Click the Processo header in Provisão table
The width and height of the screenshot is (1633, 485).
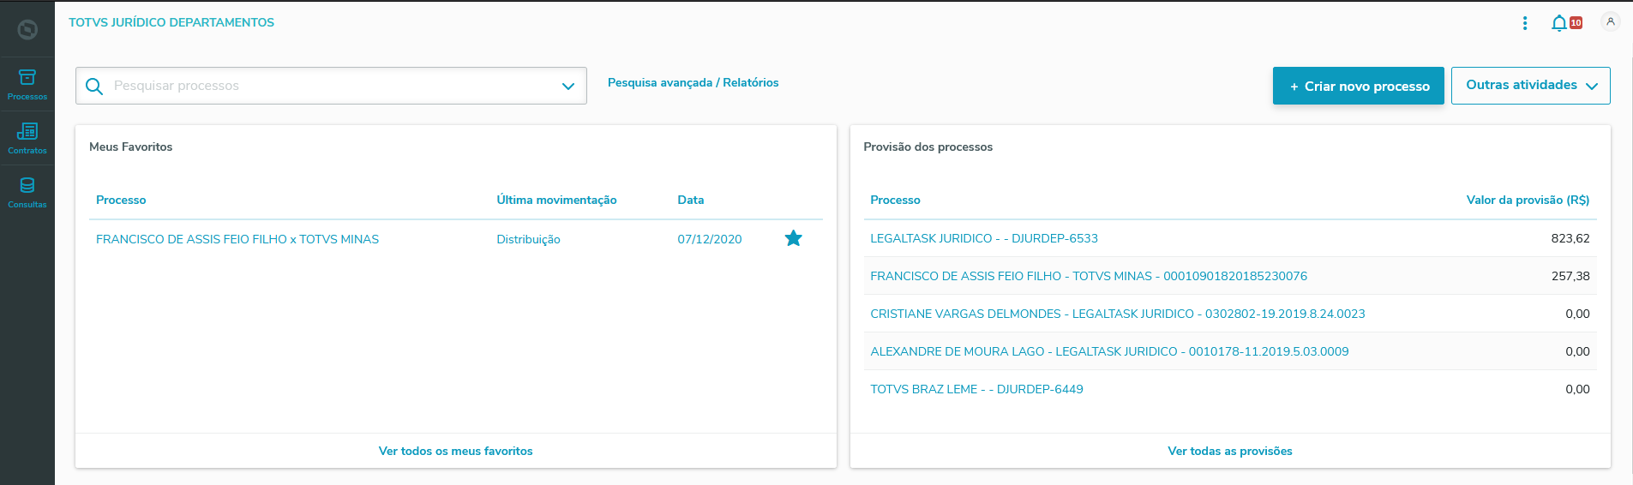pos(895,200)
